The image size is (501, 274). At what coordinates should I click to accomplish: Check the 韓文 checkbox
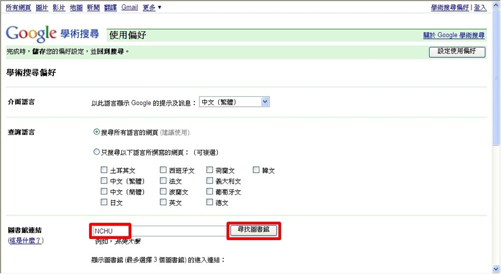[256, 170]
